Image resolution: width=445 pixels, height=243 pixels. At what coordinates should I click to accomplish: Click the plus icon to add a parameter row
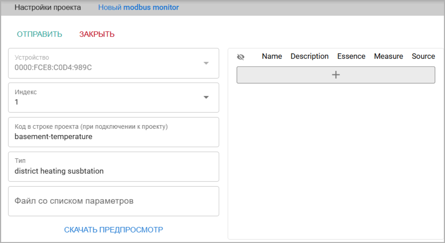click(x=336, y=75)
